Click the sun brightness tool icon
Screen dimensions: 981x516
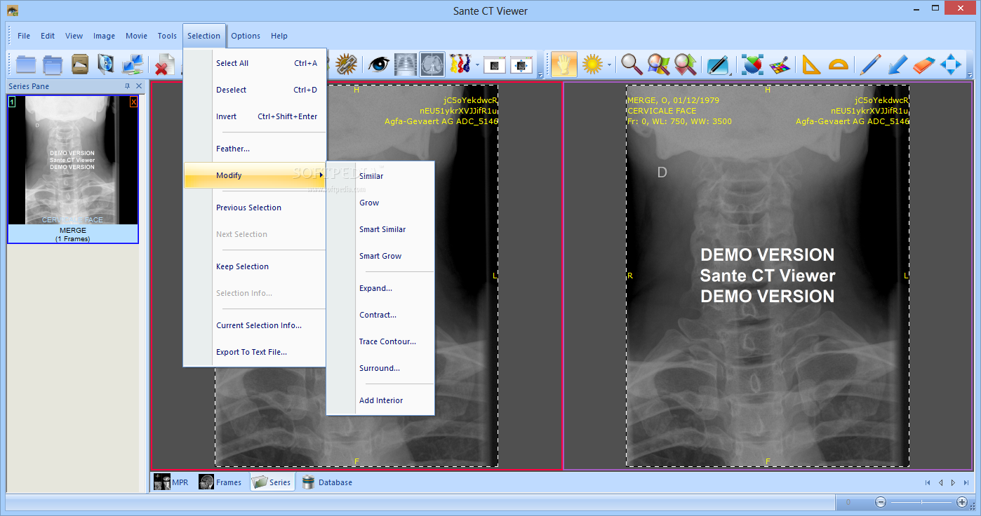pyautogui.click(x=593, y=64)
